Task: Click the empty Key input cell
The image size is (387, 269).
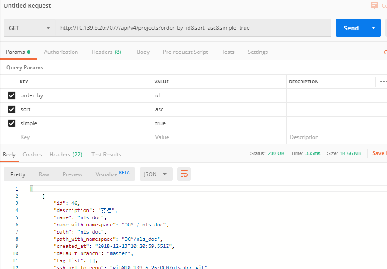Action: 85,137
